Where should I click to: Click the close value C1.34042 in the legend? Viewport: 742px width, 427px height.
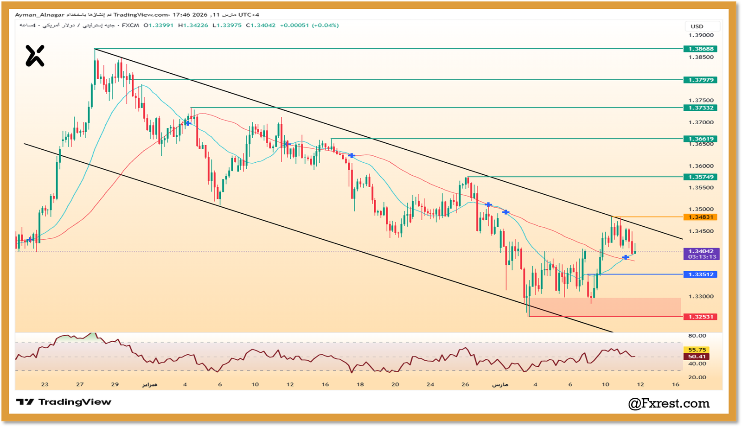262,25
